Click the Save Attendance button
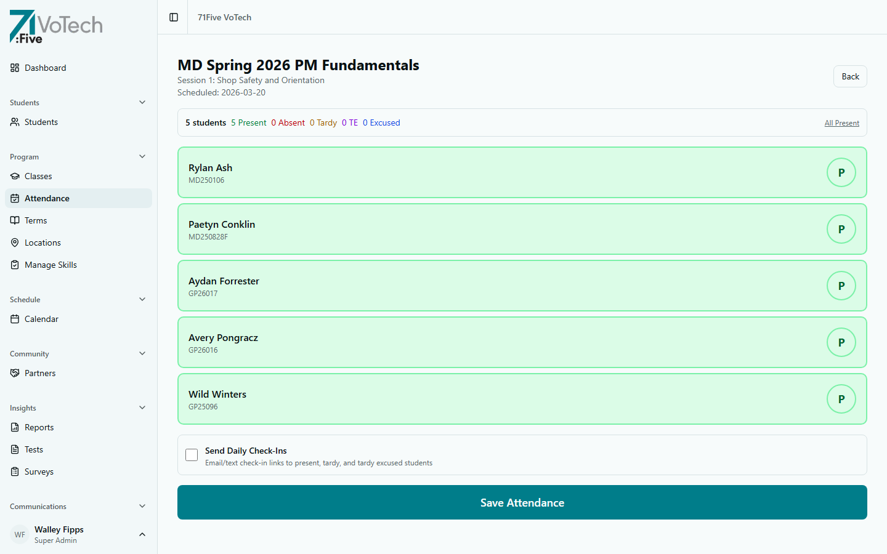887x554 pixels. click(522, 502)
